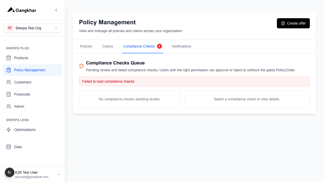Expand the E2E Test User account menu

[x=59, y=174]
